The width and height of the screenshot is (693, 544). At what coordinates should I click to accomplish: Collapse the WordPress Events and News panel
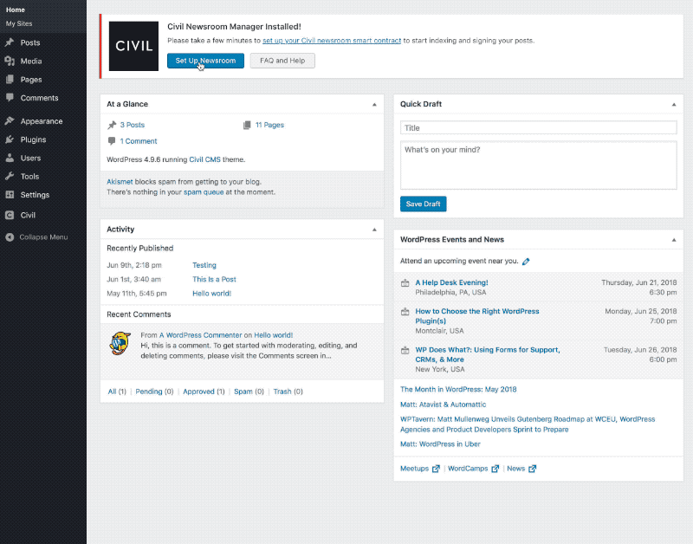pyautogui.click(x=674, y=240)
